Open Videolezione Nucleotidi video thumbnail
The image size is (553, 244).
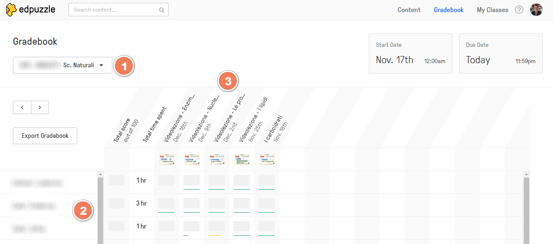click(192, 159)
